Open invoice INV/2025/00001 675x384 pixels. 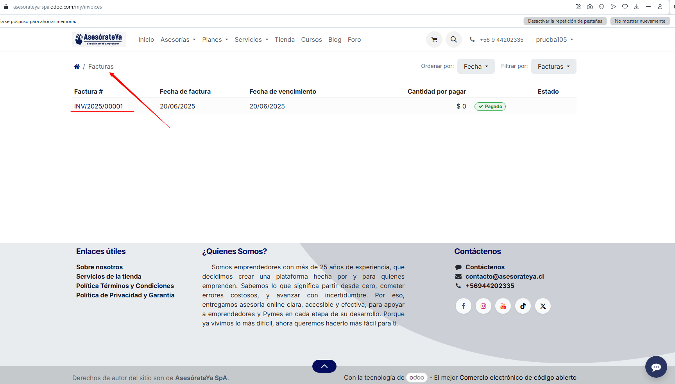(98, 106)
